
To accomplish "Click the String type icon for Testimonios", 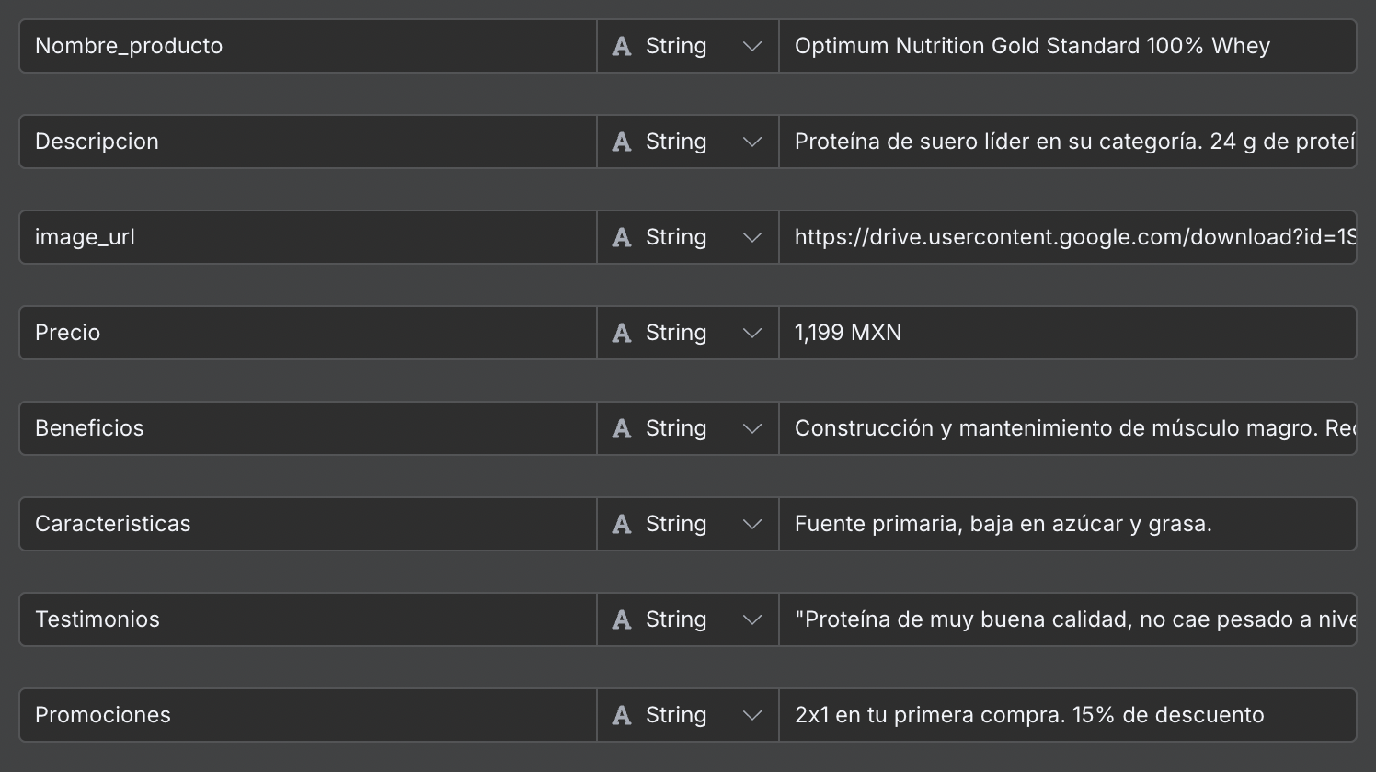I will 622,620.
